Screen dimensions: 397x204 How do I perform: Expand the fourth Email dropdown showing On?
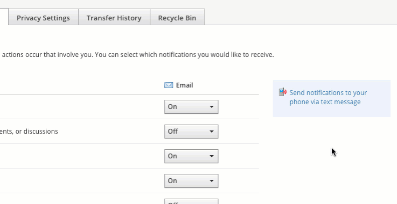coord(191,181)
